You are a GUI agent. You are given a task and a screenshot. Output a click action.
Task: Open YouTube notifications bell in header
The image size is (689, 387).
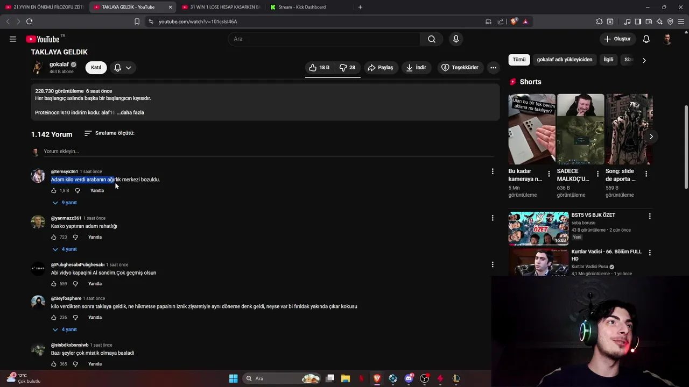(646, 39)
